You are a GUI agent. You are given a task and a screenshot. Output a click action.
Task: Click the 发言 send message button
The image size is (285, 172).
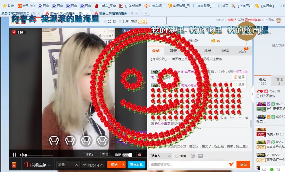point(243,164)
